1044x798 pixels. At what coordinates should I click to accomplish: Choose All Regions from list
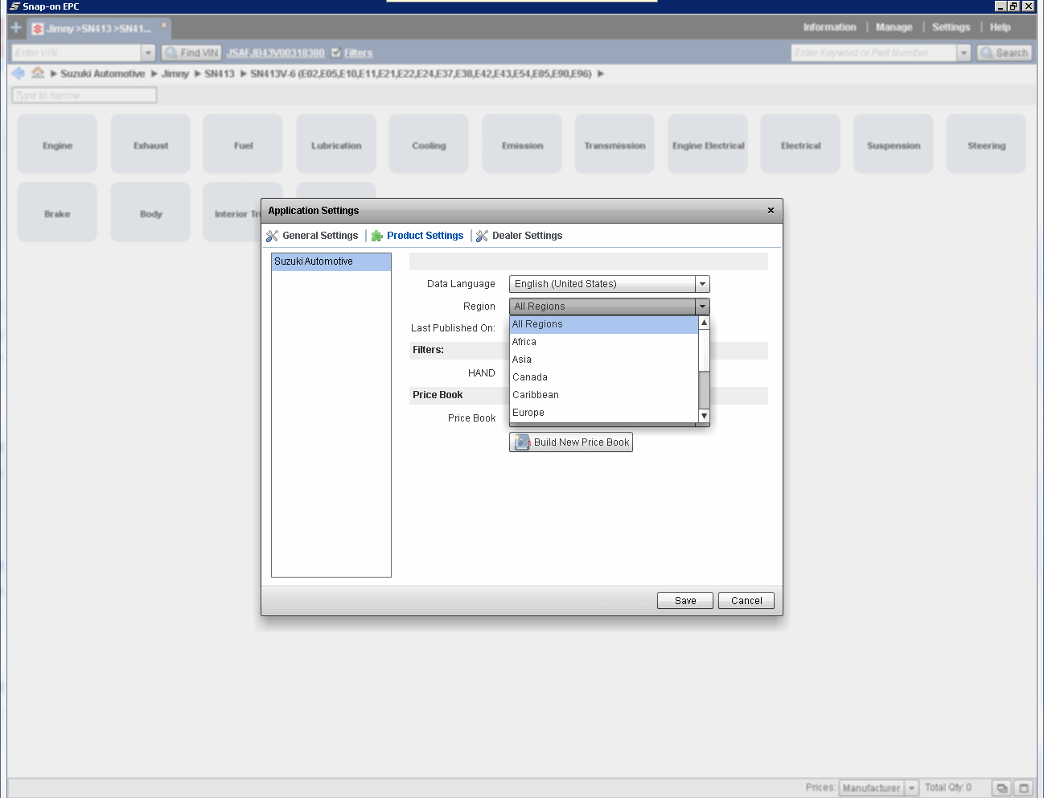coord(604,324)
